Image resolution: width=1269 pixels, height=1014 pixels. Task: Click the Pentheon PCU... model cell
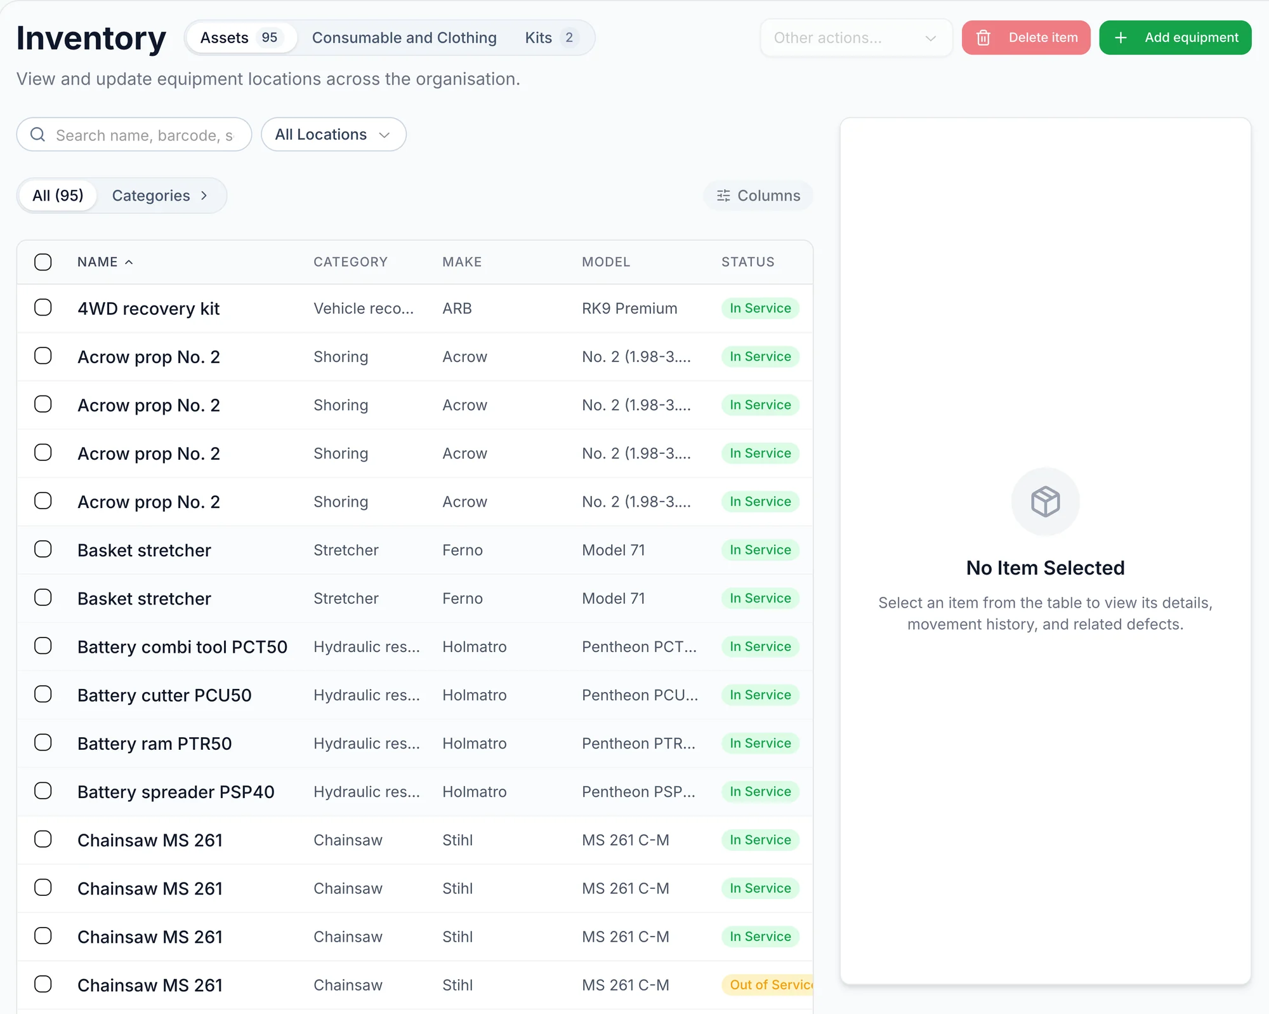tap(640, 695)
